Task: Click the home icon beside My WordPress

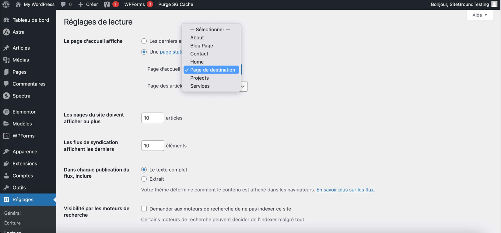Action: [x=18, y=4]
